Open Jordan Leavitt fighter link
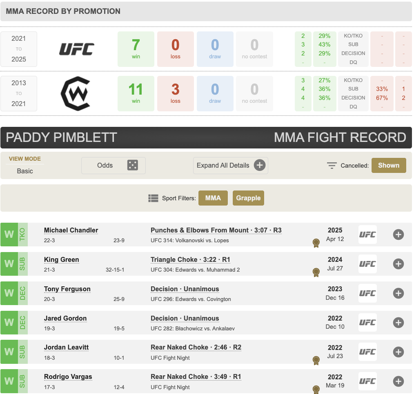The width and height of the screenshot is (414, 394). click(x=66, y=348)
